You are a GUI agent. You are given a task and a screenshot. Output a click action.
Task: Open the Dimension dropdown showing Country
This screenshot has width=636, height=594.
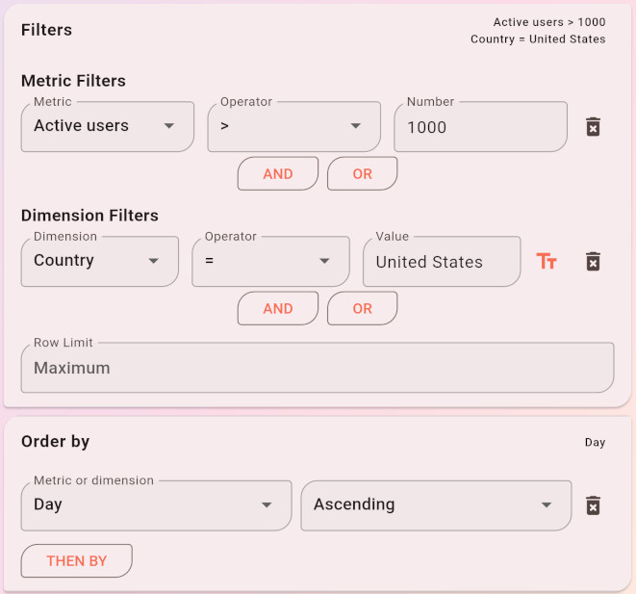pos(99,261)
